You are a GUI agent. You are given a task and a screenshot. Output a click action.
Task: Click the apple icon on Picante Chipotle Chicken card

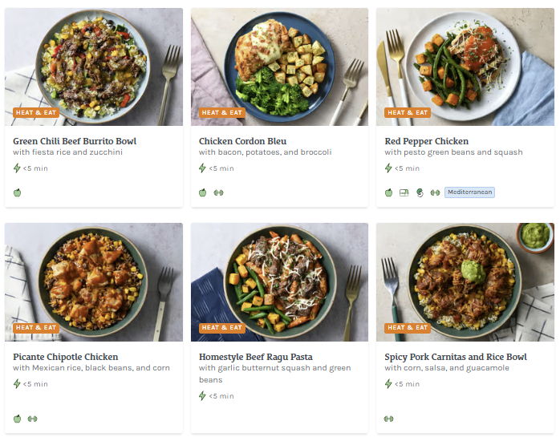tap(17, 419)
